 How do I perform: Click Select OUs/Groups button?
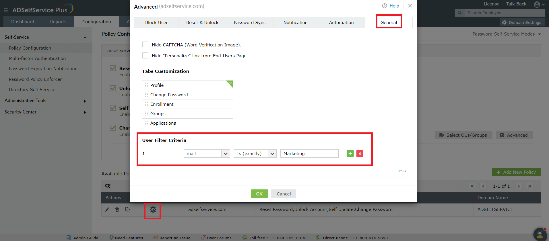(x=463, y=135)
